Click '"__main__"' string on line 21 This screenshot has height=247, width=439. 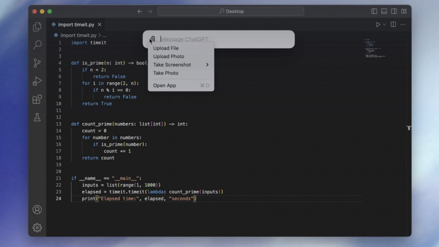pos(125,178)
